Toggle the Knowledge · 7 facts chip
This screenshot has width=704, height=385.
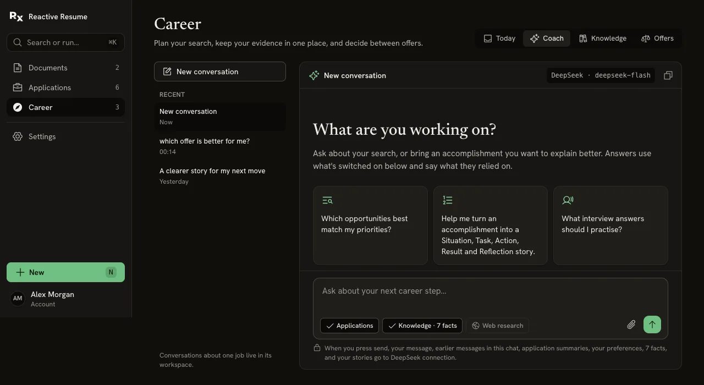click(x=422, y=326)
